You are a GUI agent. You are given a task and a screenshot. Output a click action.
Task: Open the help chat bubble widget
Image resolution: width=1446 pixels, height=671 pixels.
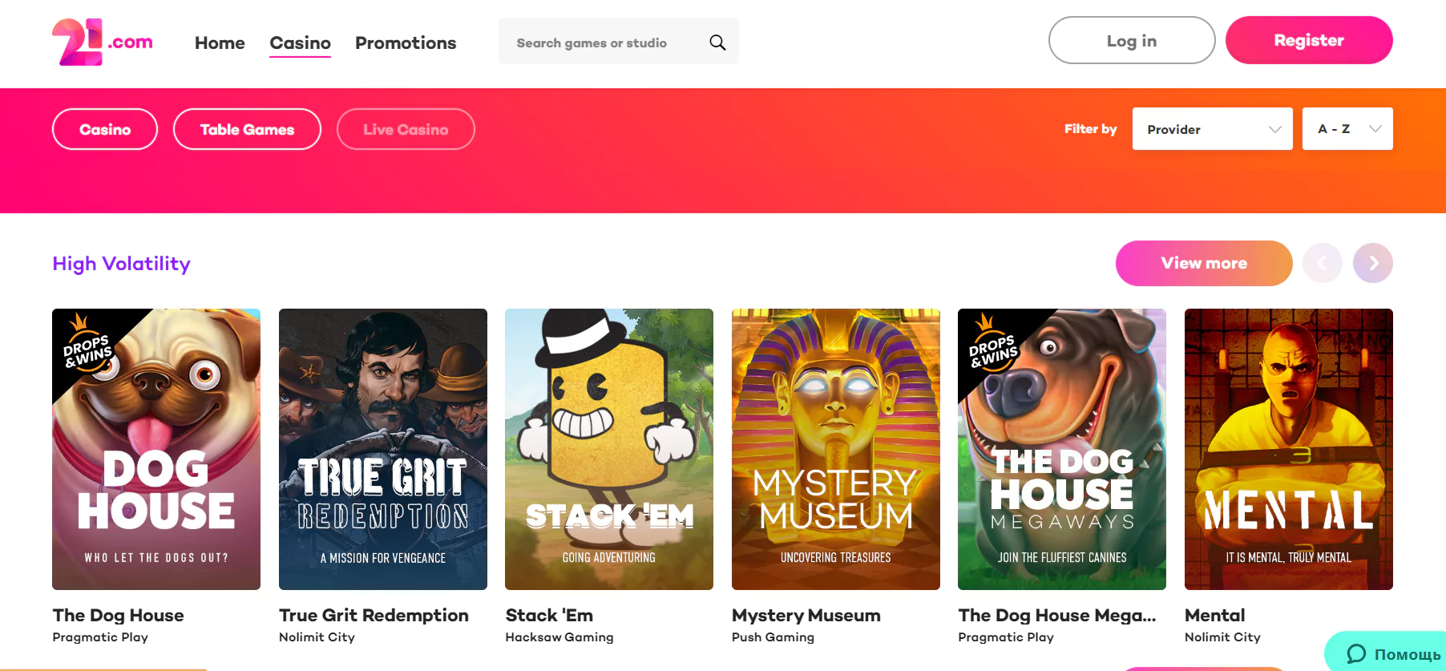click(1387, 653)
